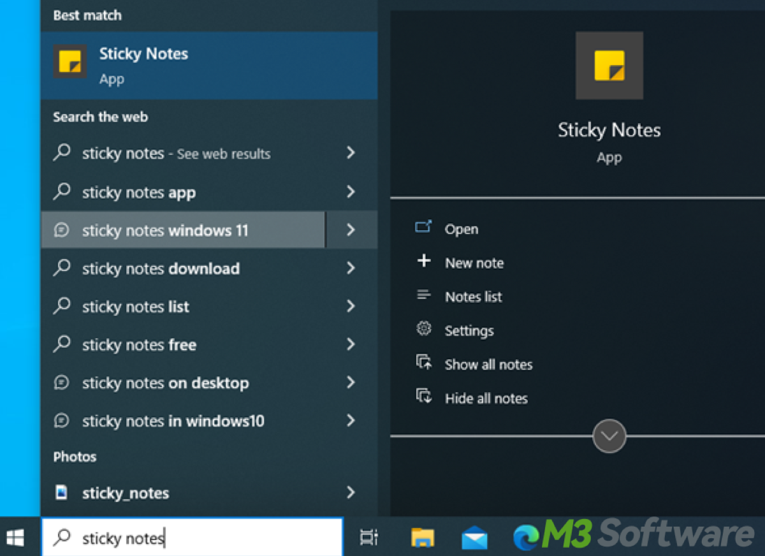Open the sticky_notes photo result
Image resolution: width=765 pixels, height=556 pixels.
(183, 493)
